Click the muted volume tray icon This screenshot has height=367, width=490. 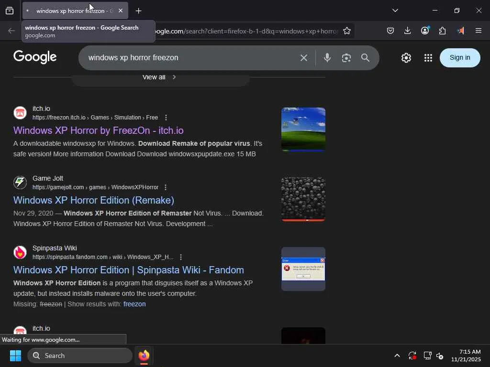tap(440, 356)
